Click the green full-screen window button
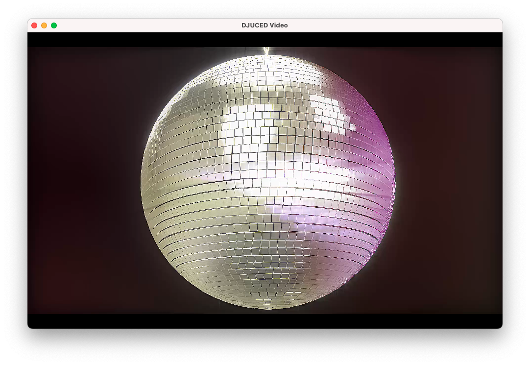This screenshot has width=530, height=365. pos(54,25)
